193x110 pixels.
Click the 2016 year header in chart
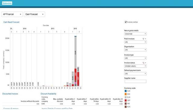point(75,29)
